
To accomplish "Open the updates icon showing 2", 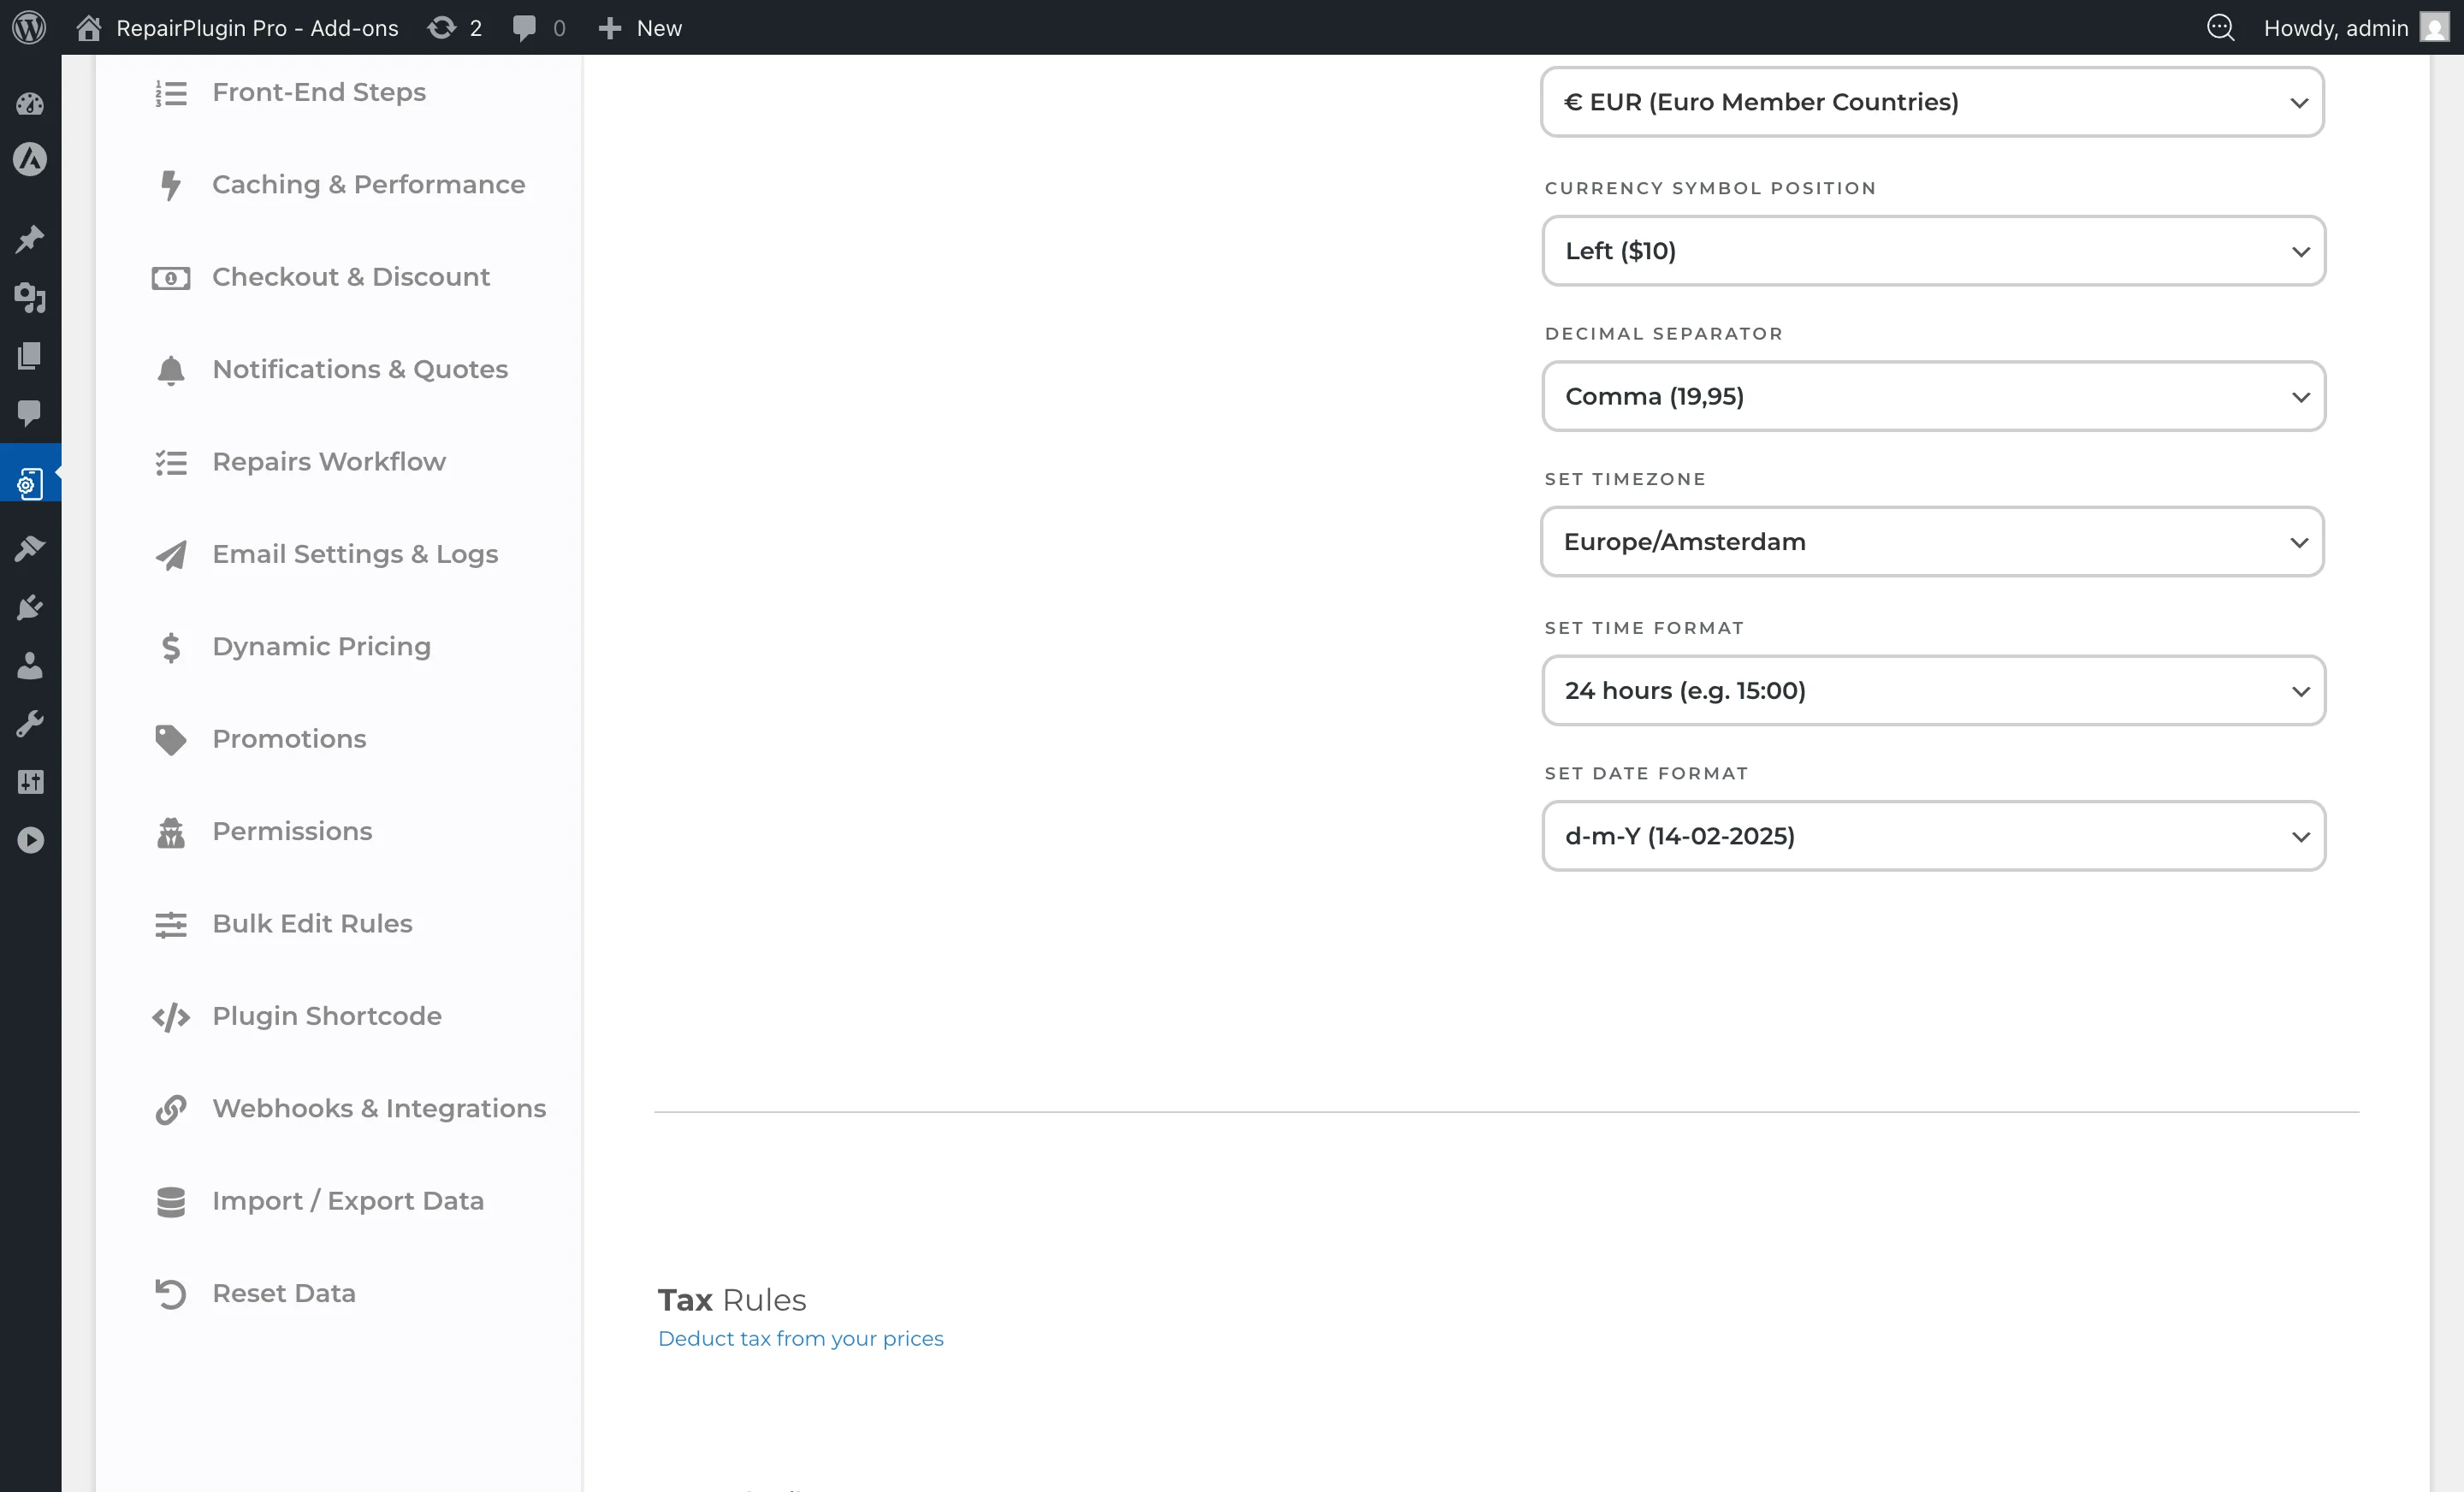I will [441, 28].
